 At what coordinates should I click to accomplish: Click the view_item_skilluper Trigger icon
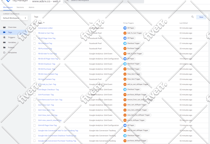(125, 110)
